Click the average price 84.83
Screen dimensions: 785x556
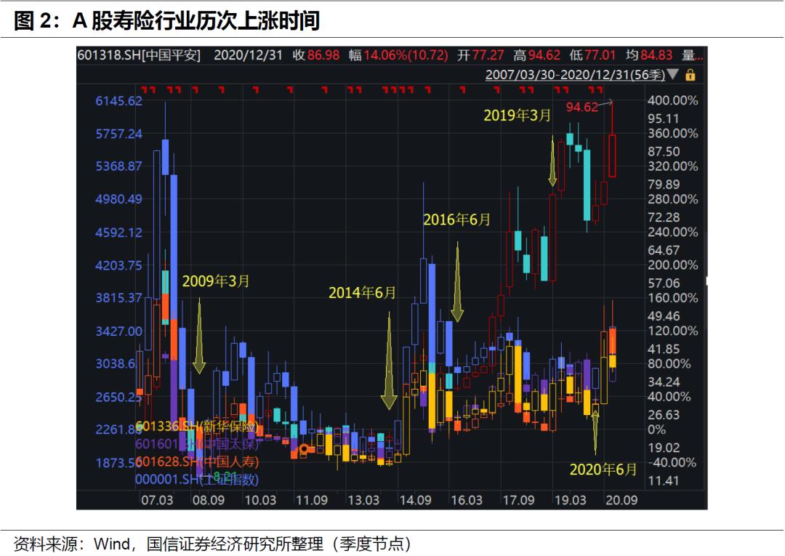[x=656, y=55]
